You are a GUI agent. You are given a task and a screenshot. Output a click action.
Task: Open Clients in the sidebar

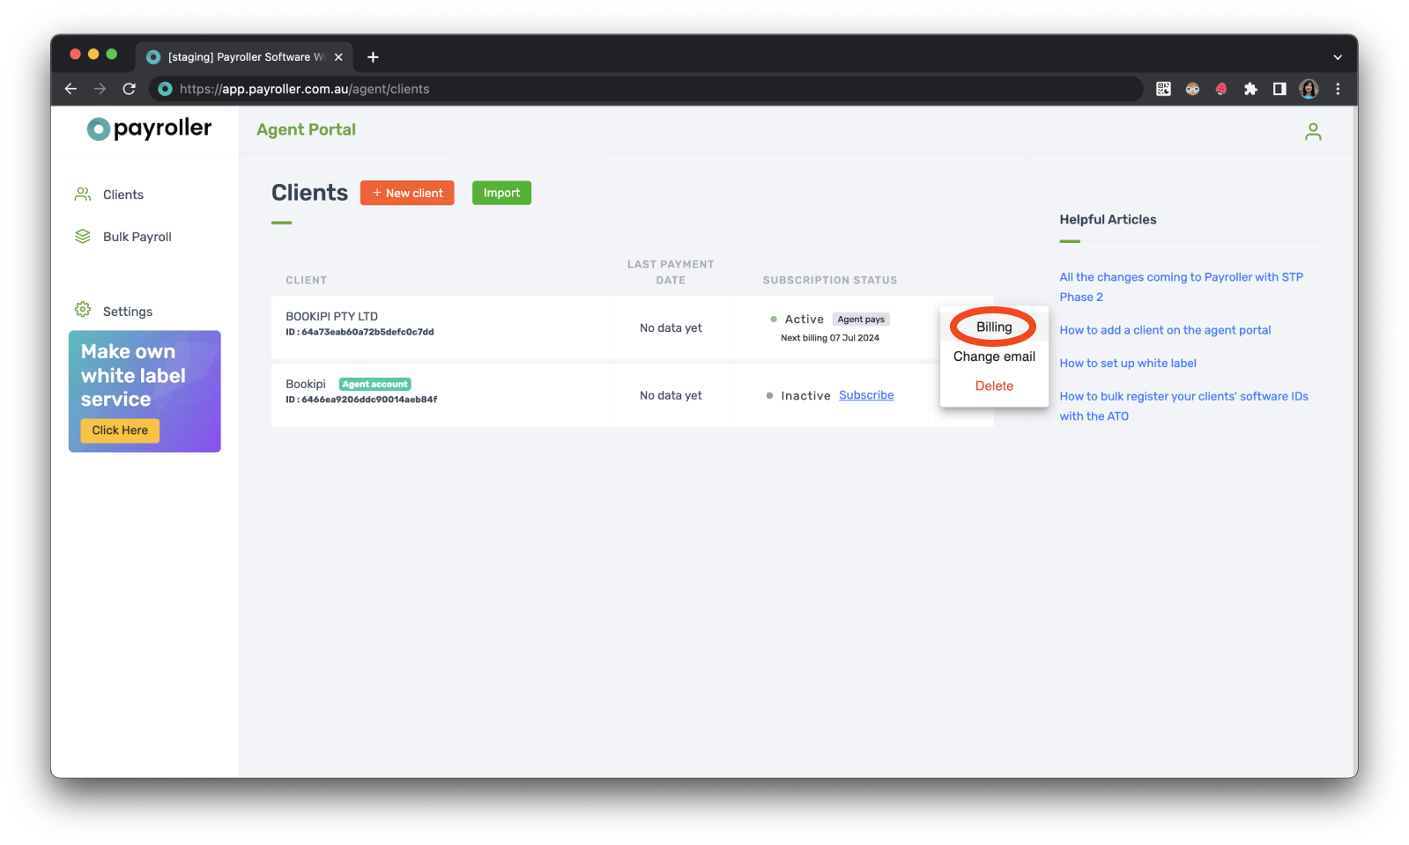pos(122,195)
